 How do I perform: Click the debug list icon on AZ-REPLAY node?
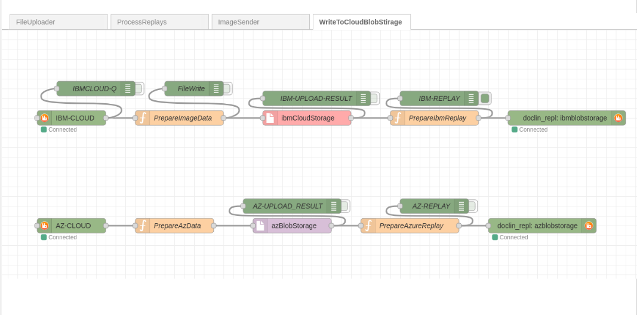(x=461, y=206)
